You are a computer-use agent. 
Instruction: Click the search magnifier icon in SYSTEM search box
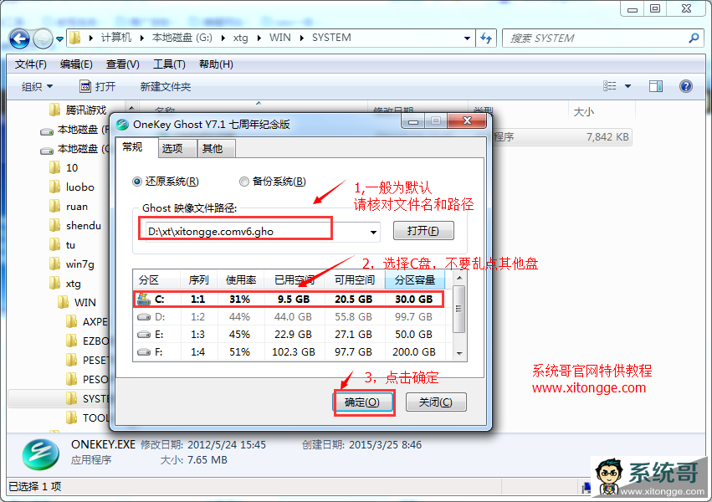coord(694,38)
